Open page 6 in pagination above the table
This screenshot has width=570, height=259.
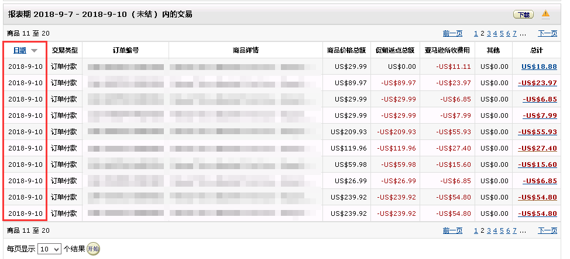508,33
